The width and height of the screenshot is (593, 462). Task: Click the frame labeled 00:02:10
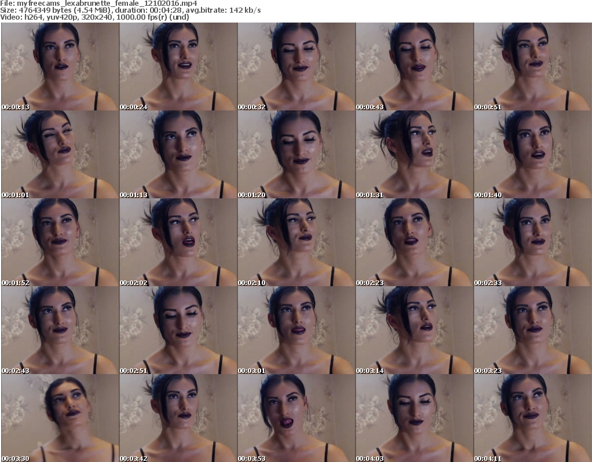click(x=296, y=242)
